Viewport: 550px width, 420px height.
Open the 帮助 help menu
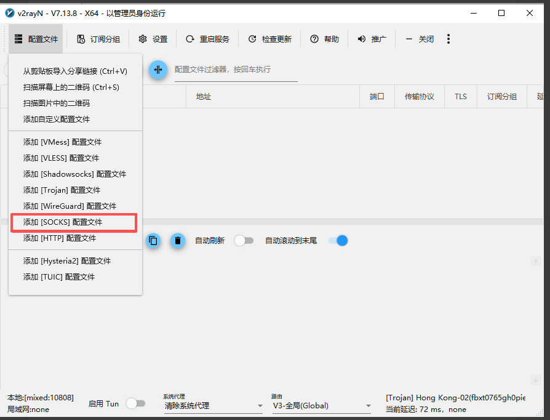pyautogui.click(x=324, y=39)
